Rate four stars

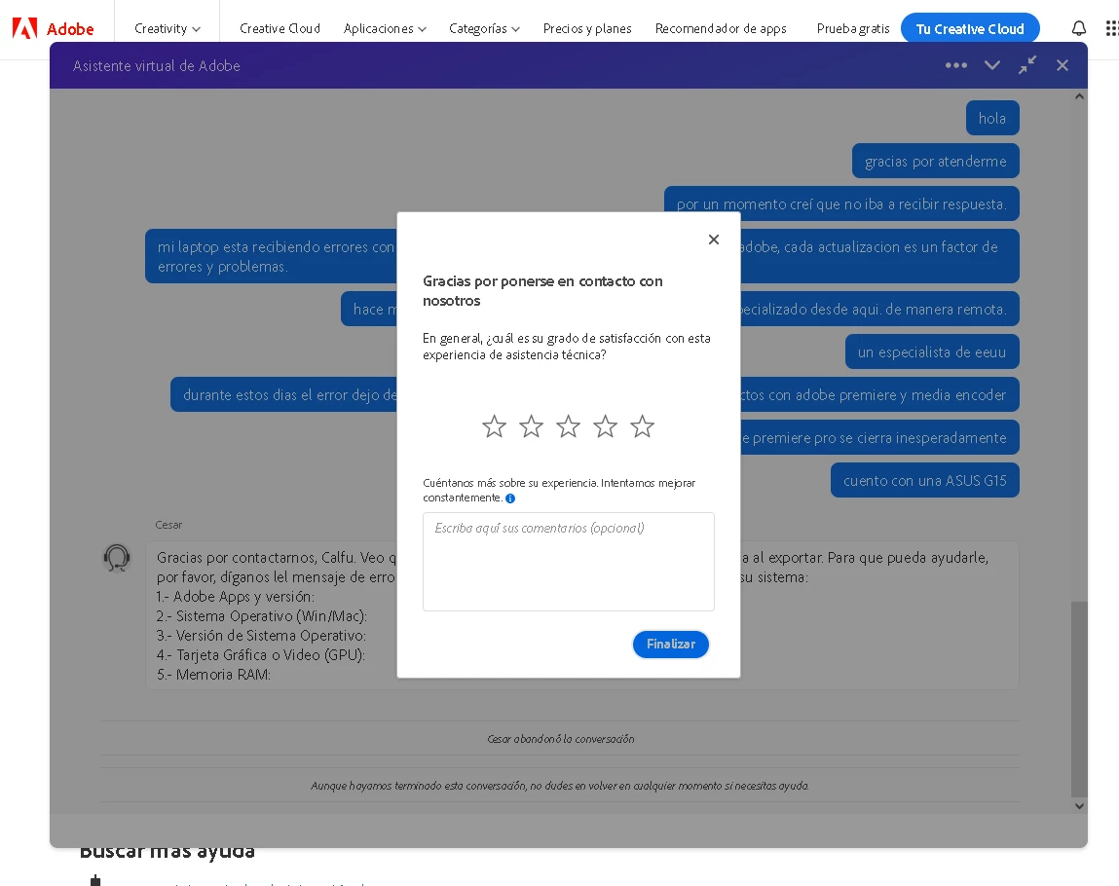tap(605, 426)
